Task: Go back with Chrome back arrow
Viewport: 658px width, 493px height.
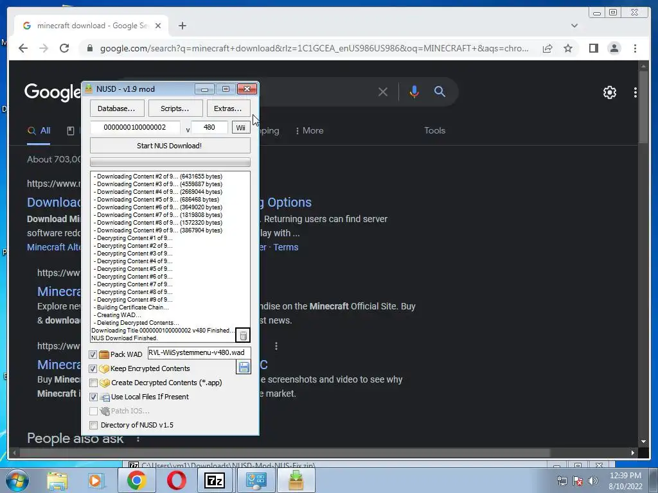Action: click(23, 48)
